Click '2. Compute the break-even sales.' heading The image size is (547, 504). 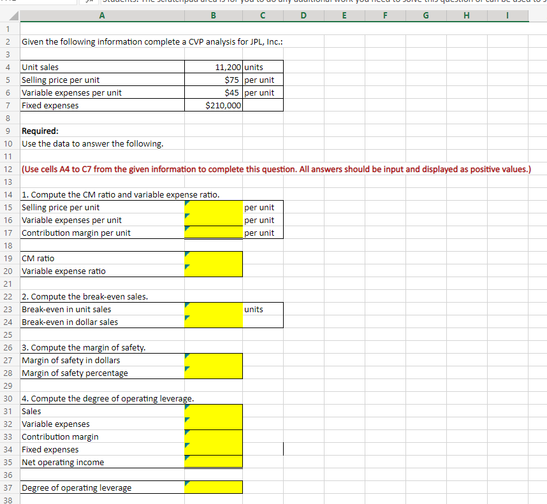tap(85, 297)
